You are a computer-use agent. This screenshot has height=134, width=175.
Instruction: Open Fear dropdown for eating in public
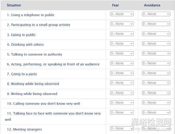pos(122,34)
